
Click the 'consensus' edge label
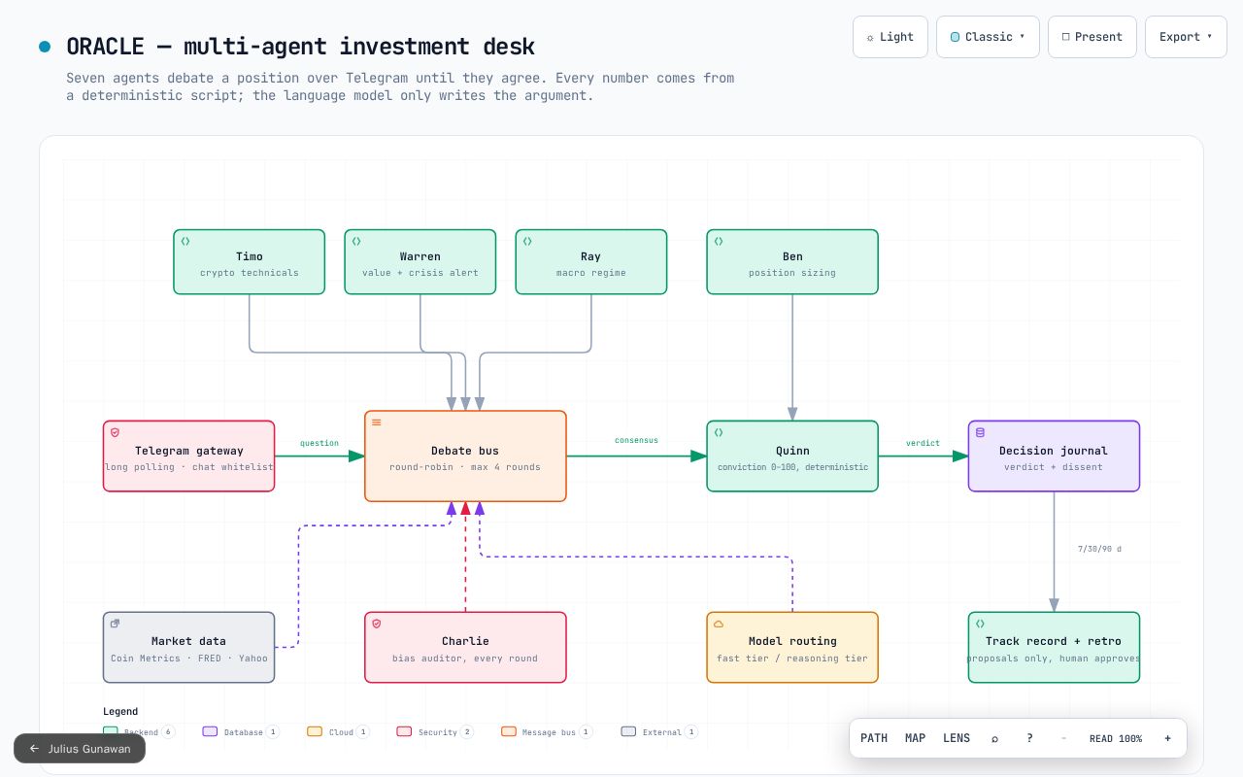coord(636,440)
